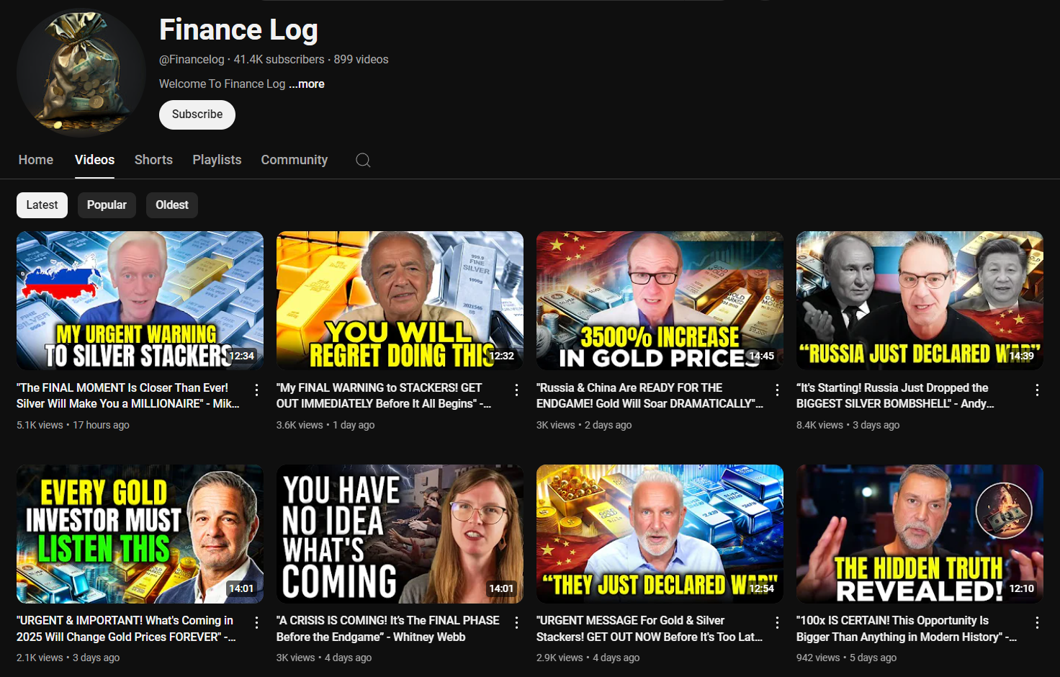Screen dimensions: 1060x677
Task: Click the "899 videos" text
Action: [361, 60]
